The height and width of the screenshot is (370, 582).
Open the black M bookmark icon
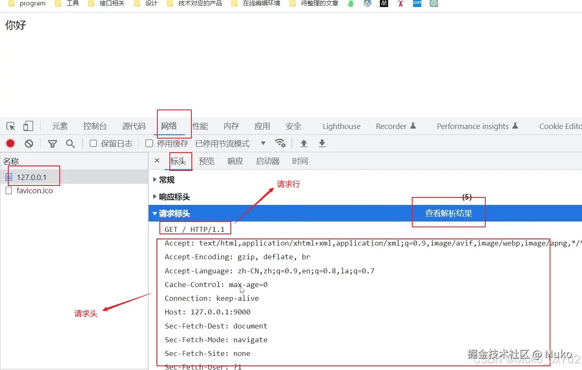pos(384,3)
